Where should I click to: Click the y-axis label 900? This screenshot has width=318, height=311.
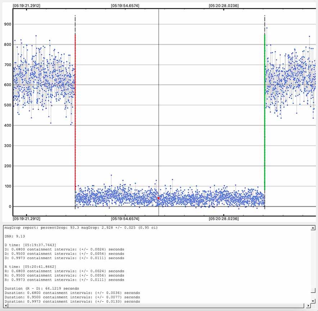click(x=8, y=24)
